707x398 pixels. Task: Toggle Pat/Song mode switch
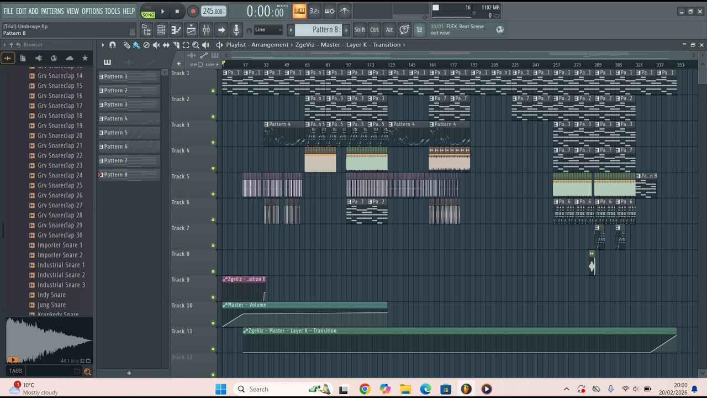click(148, 12)
